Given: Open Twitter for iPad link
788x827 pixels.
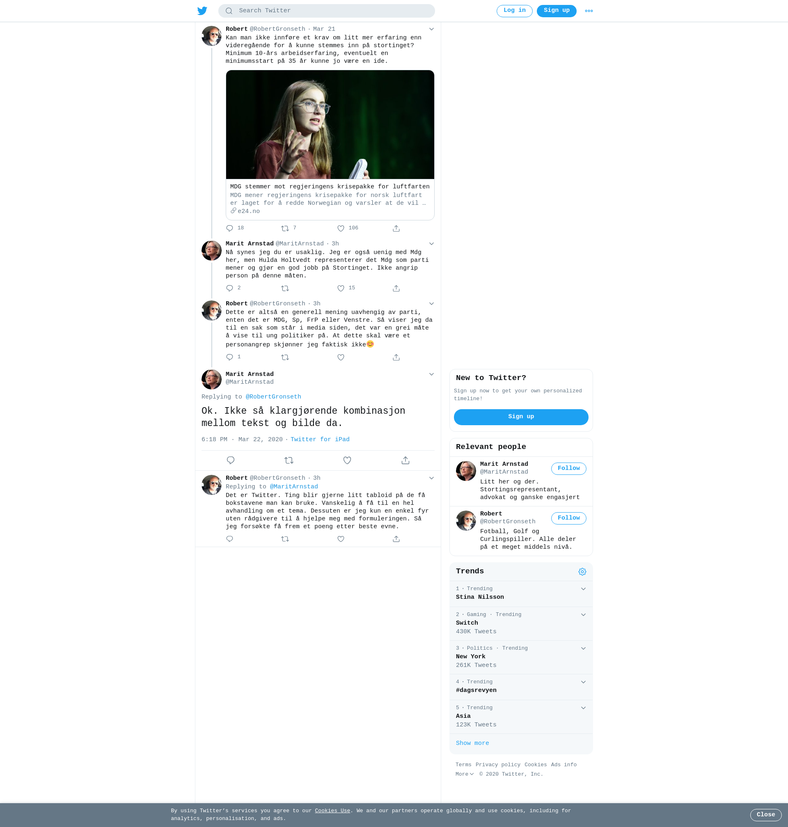Looking at the screenshot, I should click(320, 440).
